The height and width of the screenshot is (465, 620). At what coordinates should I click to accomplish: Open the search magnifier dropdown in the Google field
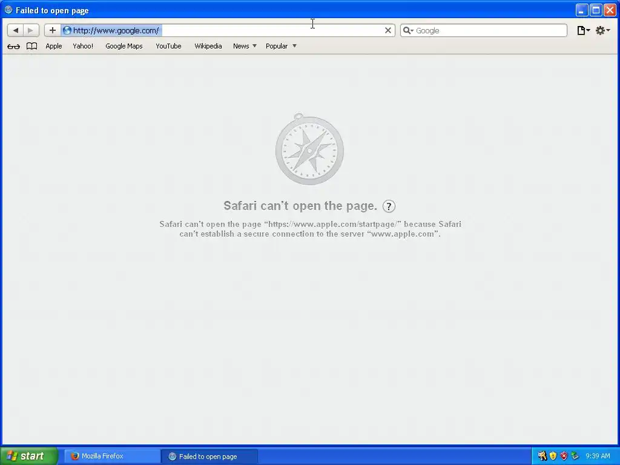point(408,30)
